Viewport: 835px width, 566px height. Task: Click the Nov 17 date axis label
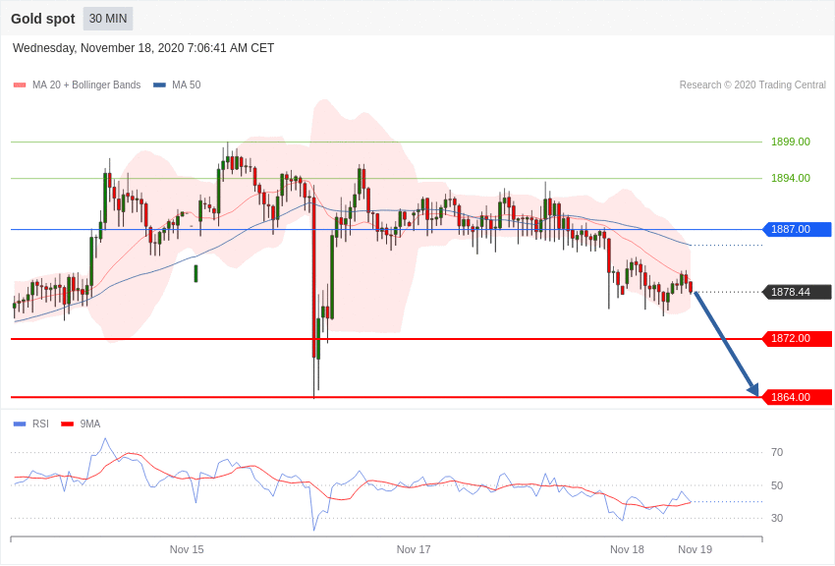point(414,549)
